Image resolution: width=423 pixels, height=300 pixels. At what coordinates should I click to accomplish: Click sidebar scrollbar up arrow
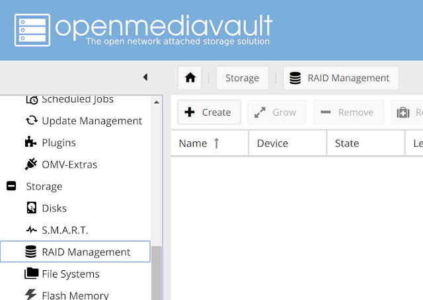click(x=157, y=102)
